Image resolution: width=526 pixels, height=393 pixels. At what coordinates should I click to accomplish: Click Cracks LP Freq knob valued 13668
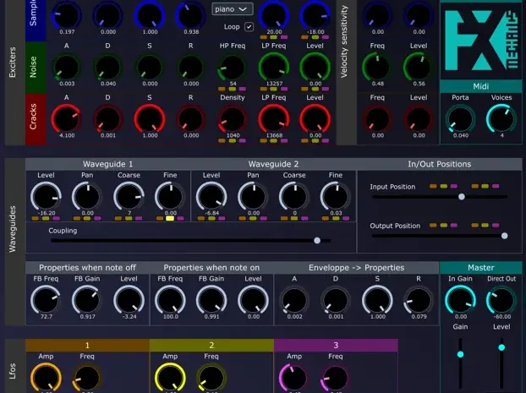coord(274,119)
